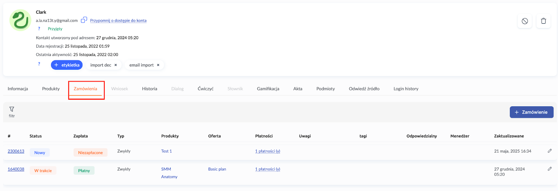The width and height of the screenshot is (558, 191).
Task: Click the Zapłata column header
Action: click(x=81, y=136)
